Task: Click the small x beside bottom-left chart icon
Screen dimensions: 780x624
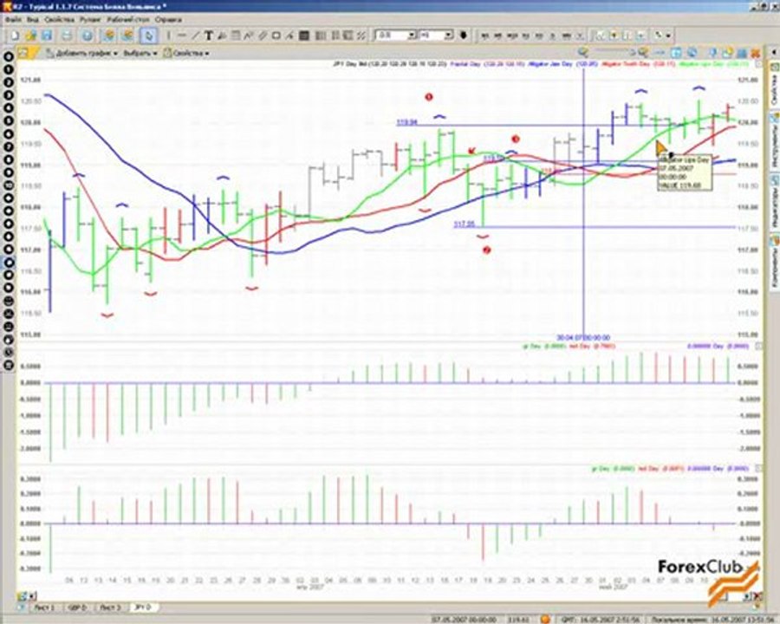Action: [x=32, y=596]
